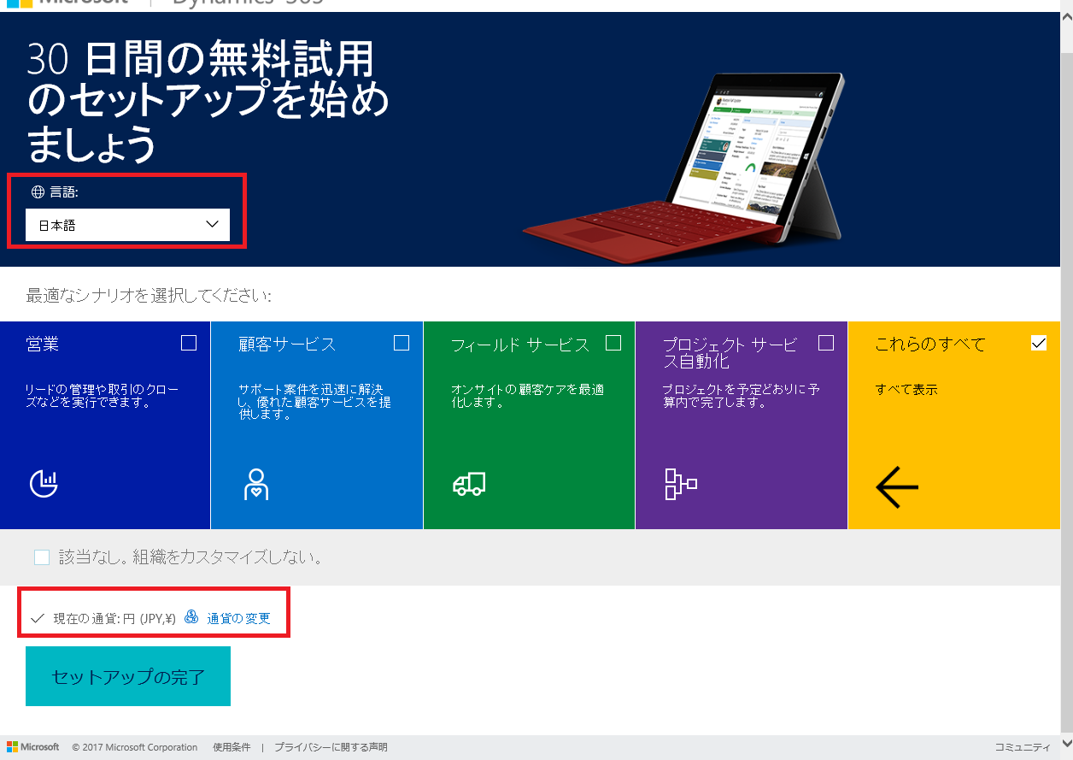Uncheck the これらのすべて checkbox
The height and width of the screenshot is (760, 1073).
click(x=1039, y=342)
